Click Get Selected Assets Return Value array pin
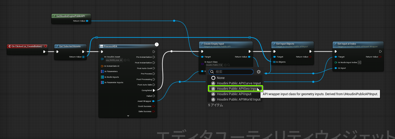The width and height of the screenshot is (395, 139). (x=83, y=57)
